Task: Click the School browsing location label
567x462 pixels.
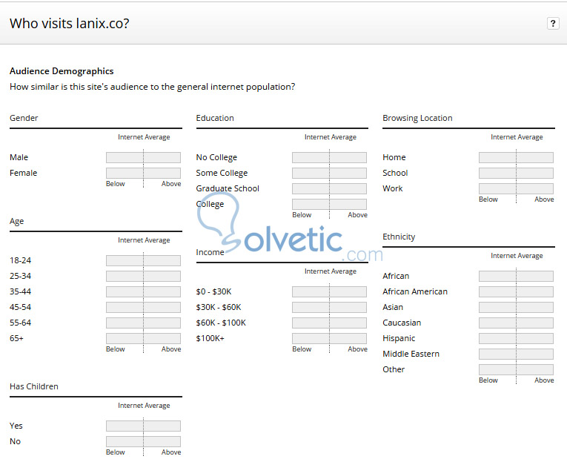Action: (x=395, y=173)
